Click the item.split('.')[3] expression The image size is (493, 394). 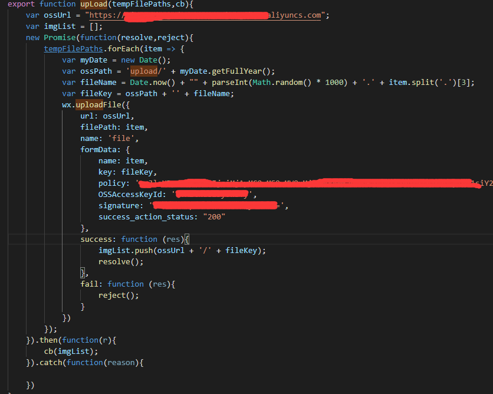click(x=429, y=83)
